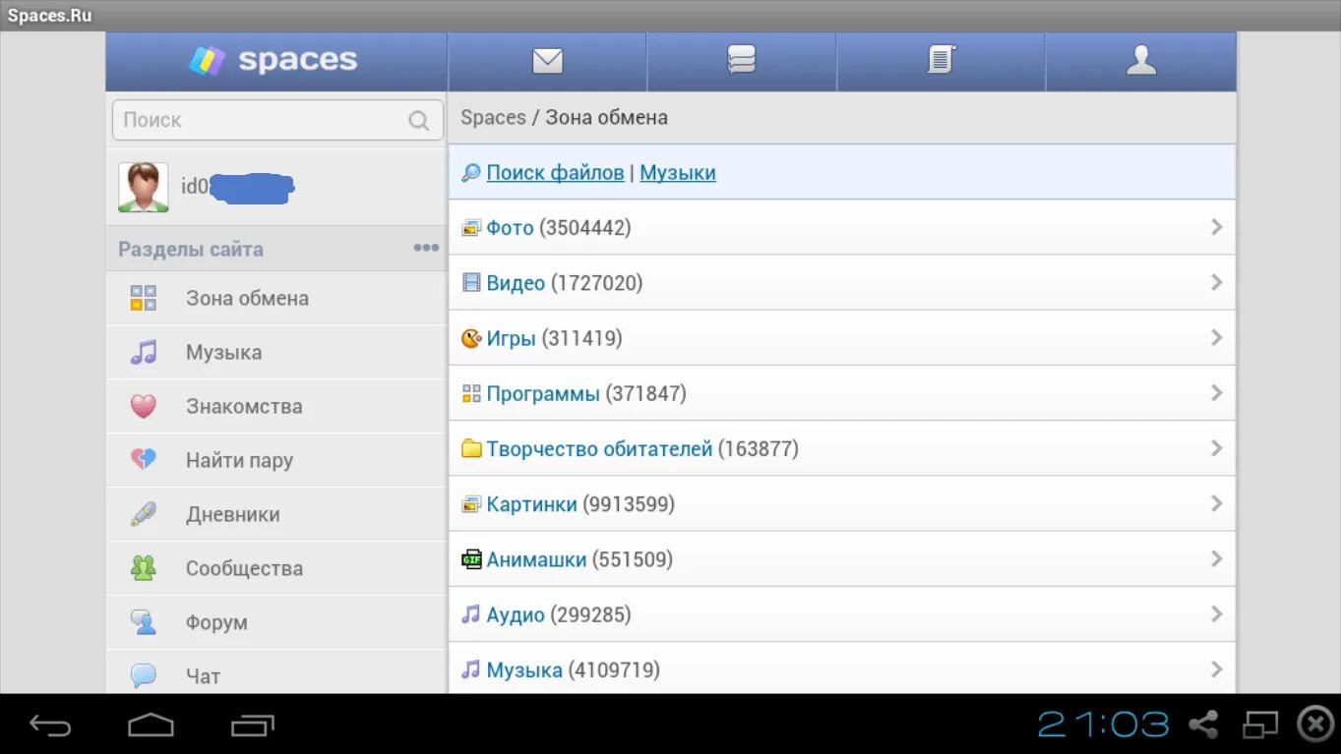Click the Знакомства heart icon
The height and width of the screenshot is (754, 1341).
144,406
